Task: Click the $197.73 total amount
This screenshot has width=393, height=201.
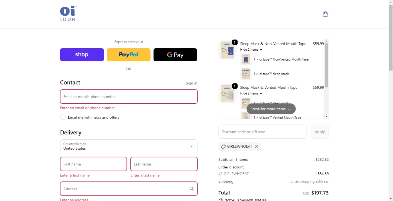Action: pos(320,193)
